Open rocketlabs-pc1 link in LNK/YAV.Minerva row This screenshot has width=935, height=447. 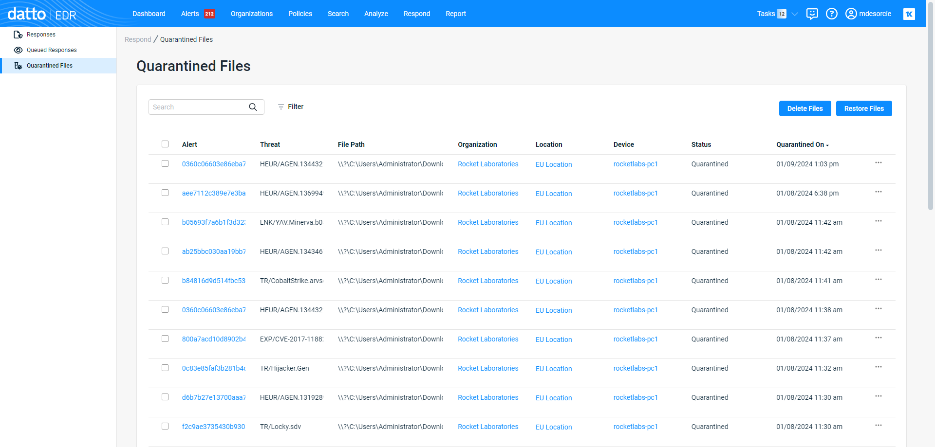[636, 222]
